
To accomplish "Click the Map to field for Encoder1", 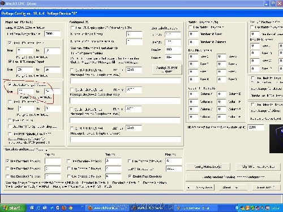I will tap(53, 161).
